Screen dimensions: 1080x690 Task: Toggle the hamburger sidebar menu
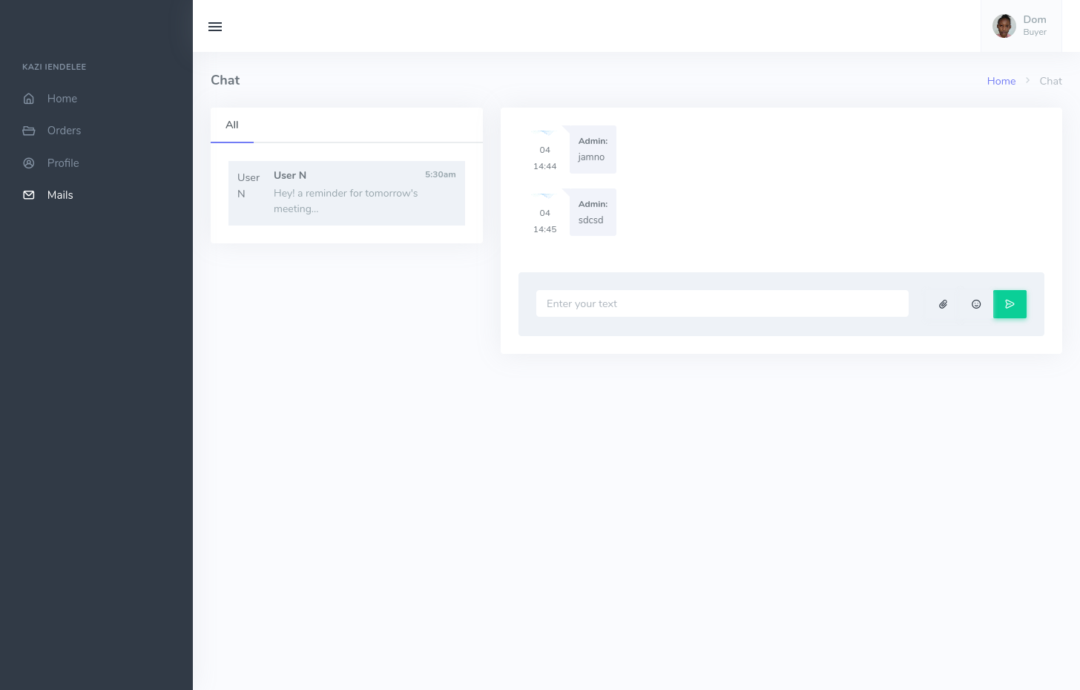pos(215,27)
